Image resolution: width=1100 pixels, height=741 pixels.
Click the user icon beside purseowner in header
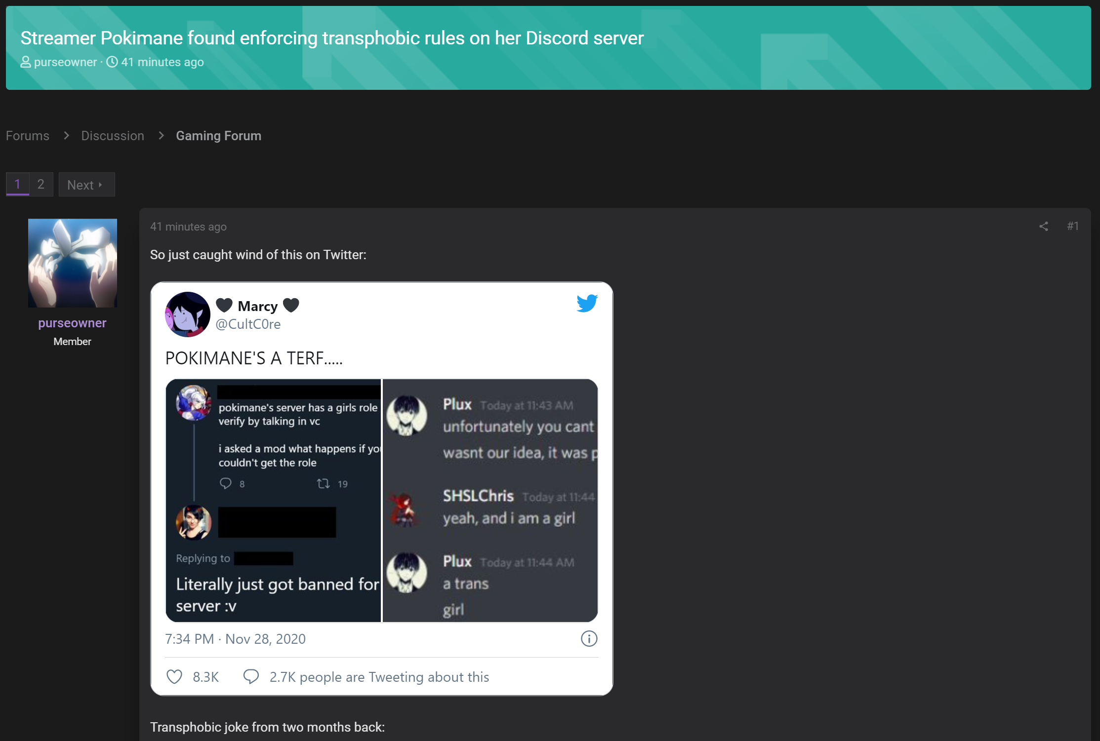pos(26,62)
